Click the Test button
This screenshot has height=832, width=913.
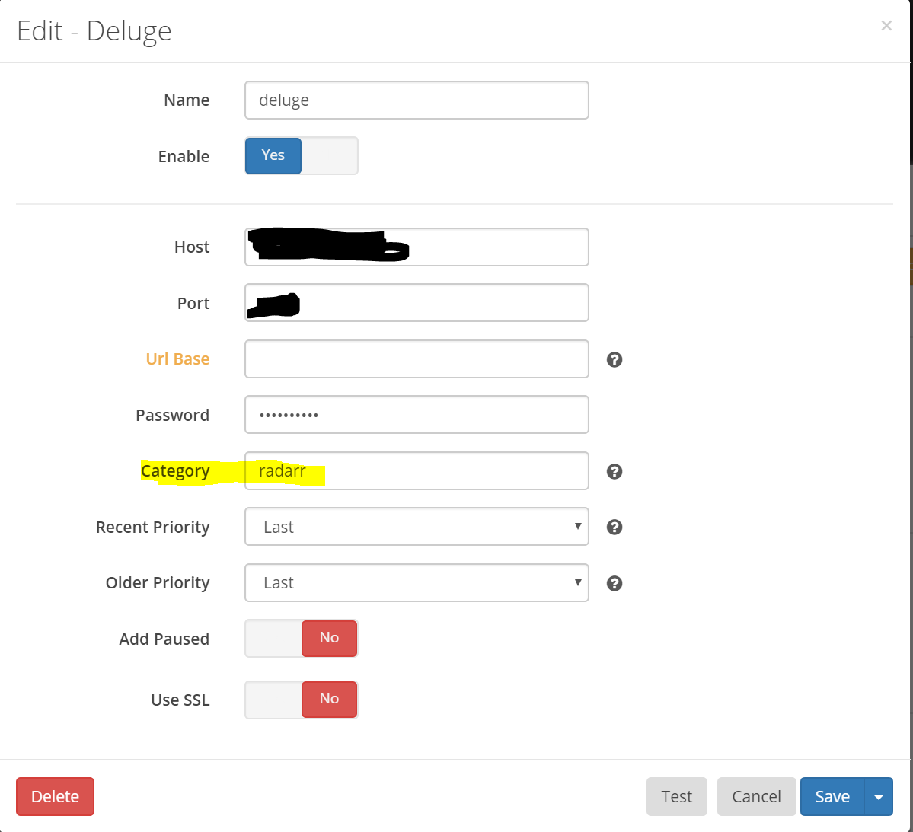[x=676, y=796]
